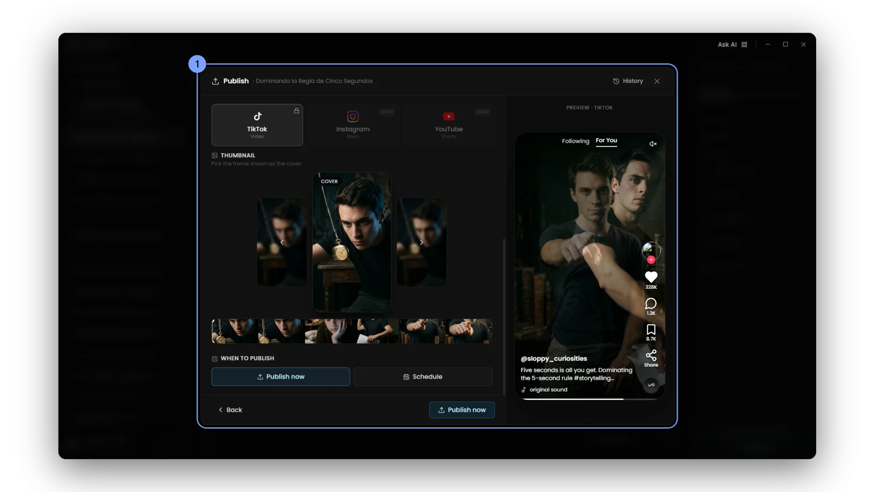Click the preview caption text
Image resolution: width=875 pixels, height=492 pixels.
coord(576,374)
